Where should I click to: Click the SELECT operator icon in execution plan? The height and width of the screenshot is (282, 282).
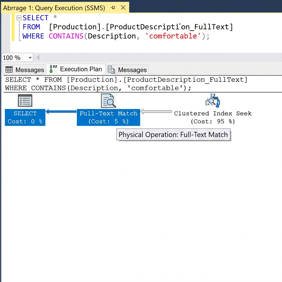point(25,101)
